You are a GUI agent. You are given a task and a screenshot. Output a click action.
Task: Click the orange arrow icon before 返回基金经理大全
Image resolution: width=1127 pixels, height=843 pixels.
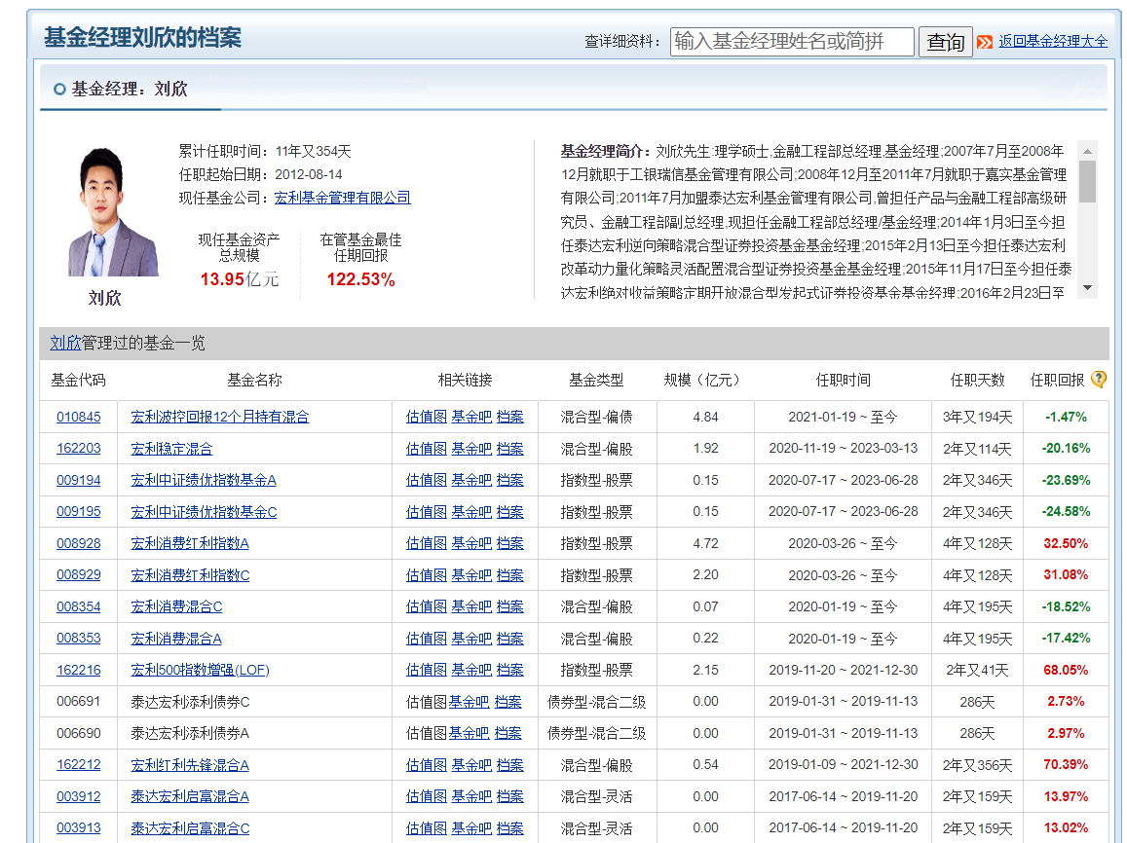pos(985,42)
